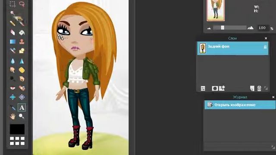Select the Color Picker eyedropper tool
The width and height of the screenshot is (276, 155).
click(x=13, y=107)
